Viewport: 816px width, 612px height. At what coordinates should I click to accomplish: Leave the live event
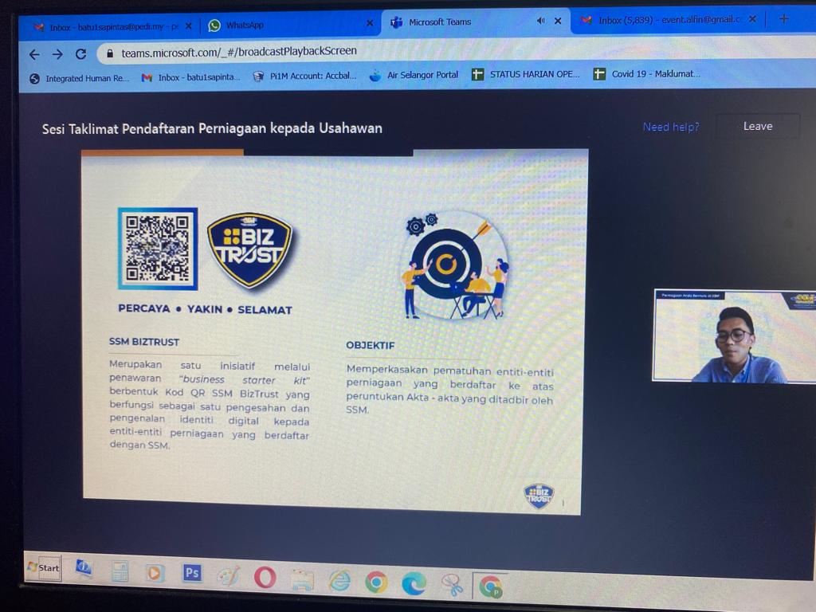(757, 126)
